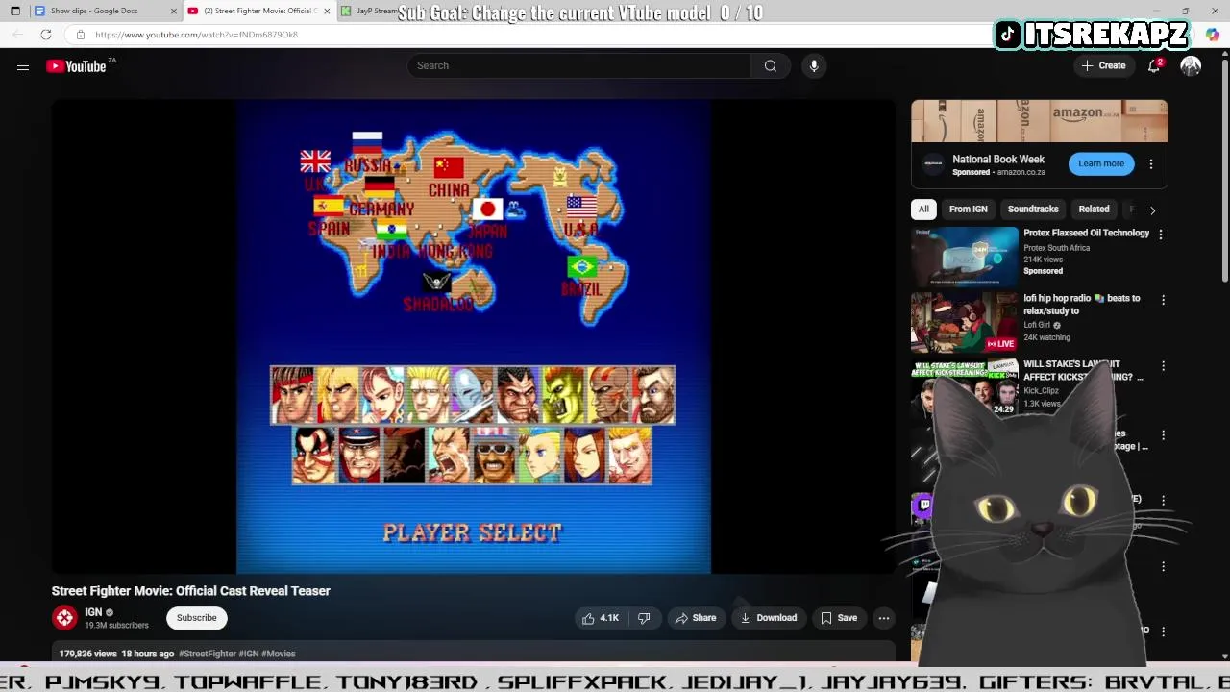The width and height of the screenshot is (1230, 692).
Task: Reload the page with refresh icon
Action: point(45,35)
